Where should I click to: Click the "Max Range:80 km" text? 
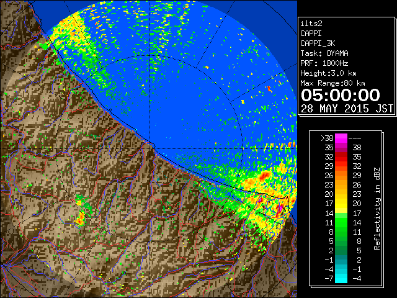point(332,83)
